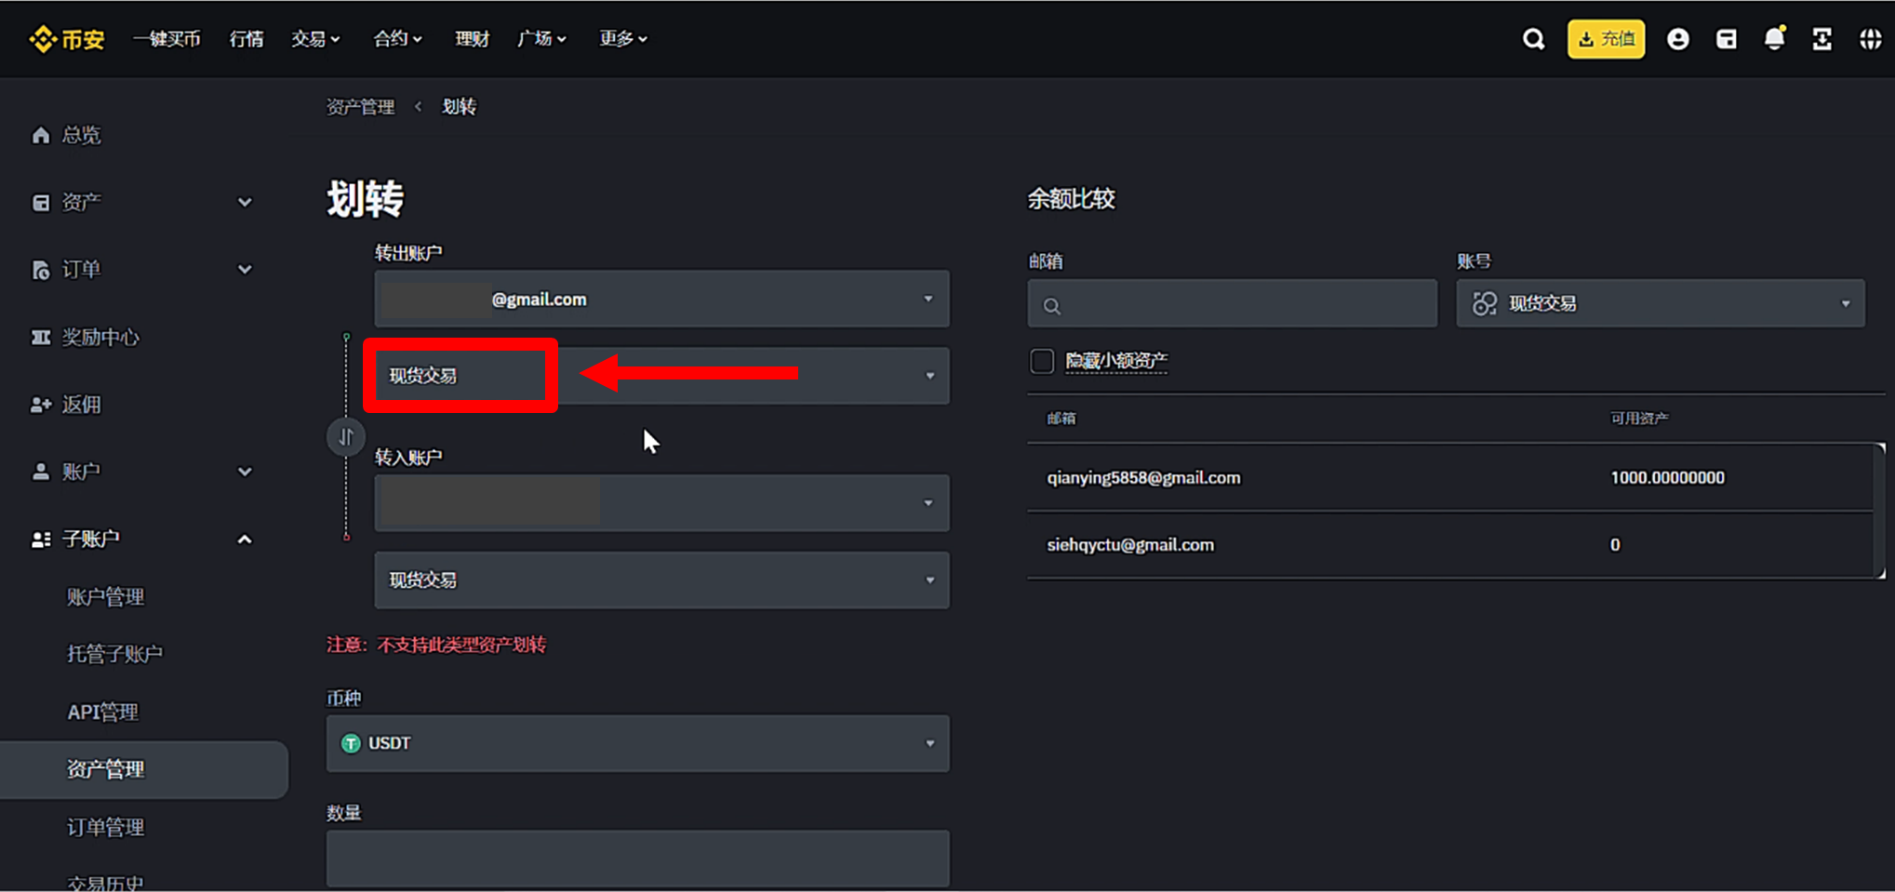Viewport: 1895px width, 892px height.
Task: Click the swap accounts arrows icon
Action: (346, 437)
